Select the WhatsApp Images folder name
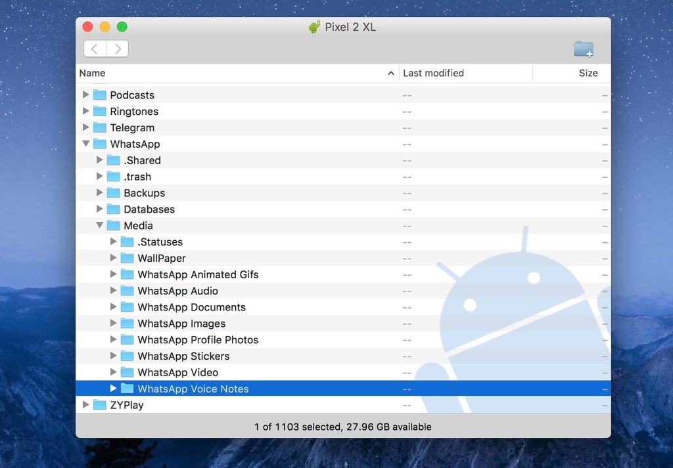This screenshot has width=673, height=468. pos(181,324)
